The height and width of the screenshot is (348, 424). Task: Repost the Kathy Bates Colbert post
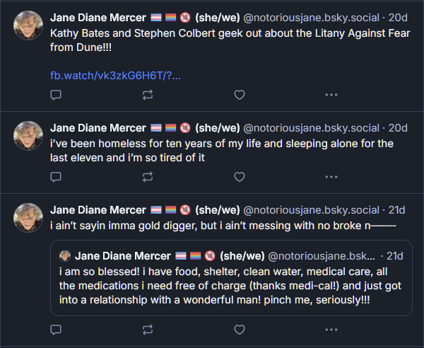(x=148, y=95)
